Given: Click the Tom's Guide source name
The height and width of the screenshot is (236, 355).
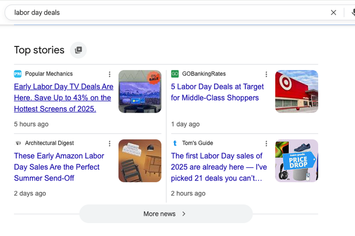Looking at the screenshot, I should [x=198, y=143].
